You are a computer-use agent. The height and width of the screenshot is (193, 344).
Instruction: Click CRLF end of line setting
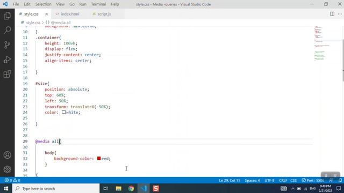283,180
